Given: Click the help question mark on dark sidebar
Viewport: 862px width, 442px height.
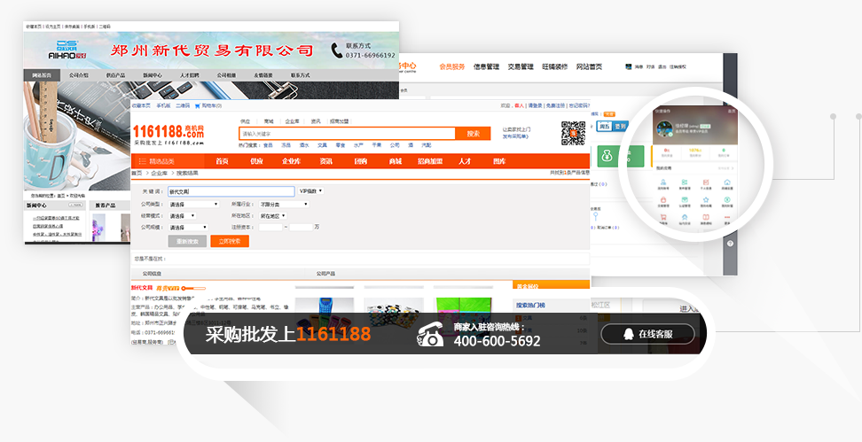Looking at the screenshot, I should click(x=730, y=244).
